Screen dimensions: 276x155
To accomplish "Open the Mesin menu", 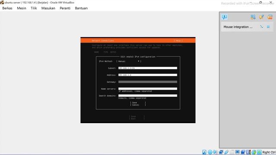I will coord(22,8).
